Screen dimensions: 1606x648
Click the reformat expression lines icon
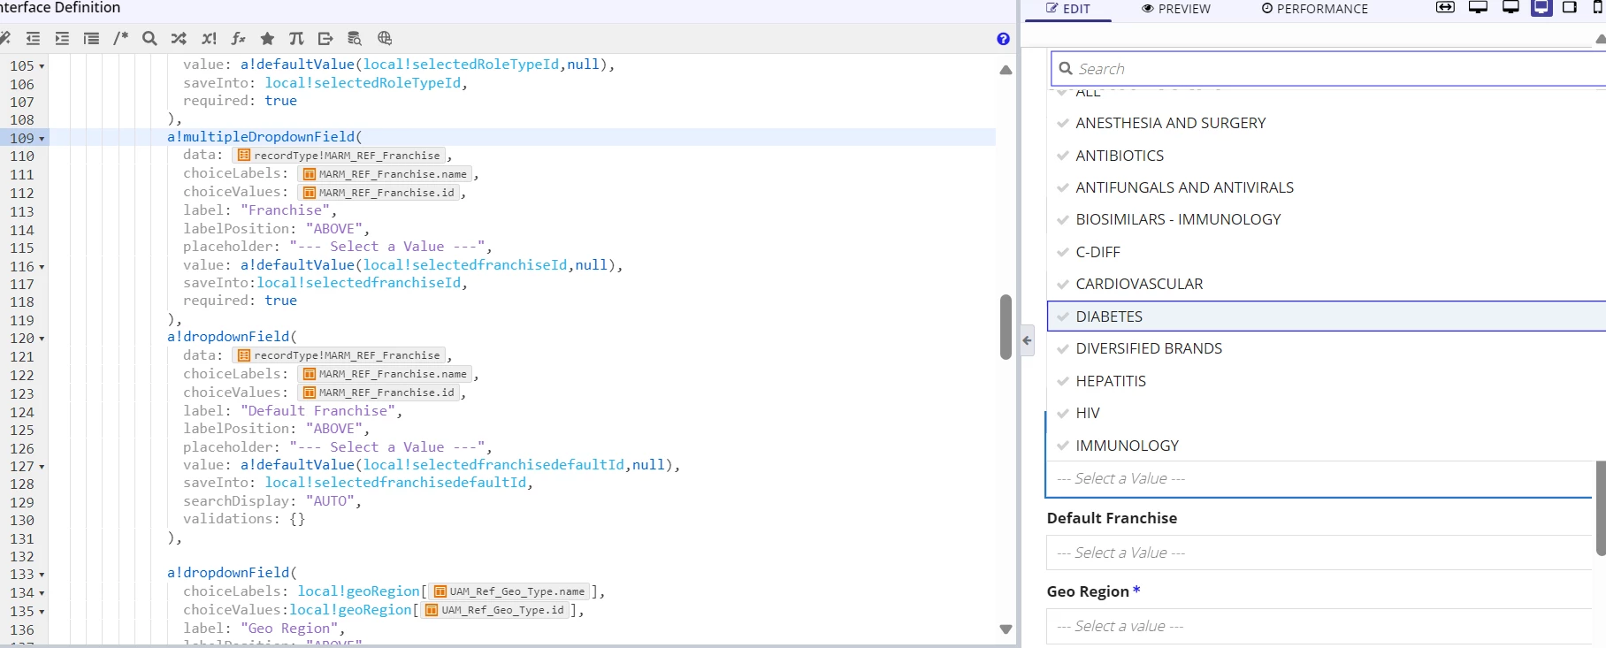click(91, 38)
